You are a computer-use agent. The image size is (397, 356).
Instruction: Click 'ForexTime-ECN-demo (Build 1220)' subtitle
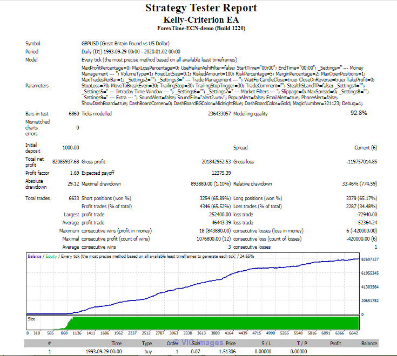(201, 28)
